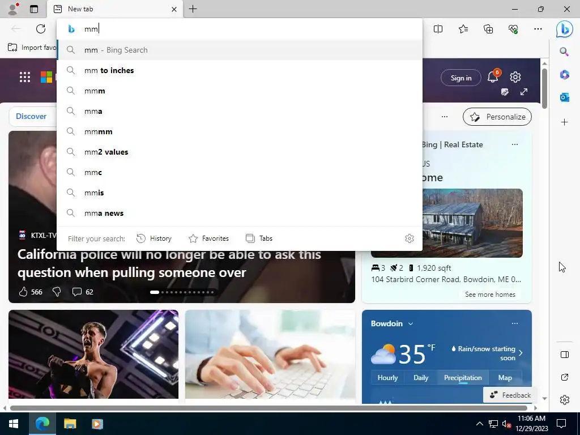Open the Feedback button
Viewport: 580px width, 435px height.
point(510,395)
